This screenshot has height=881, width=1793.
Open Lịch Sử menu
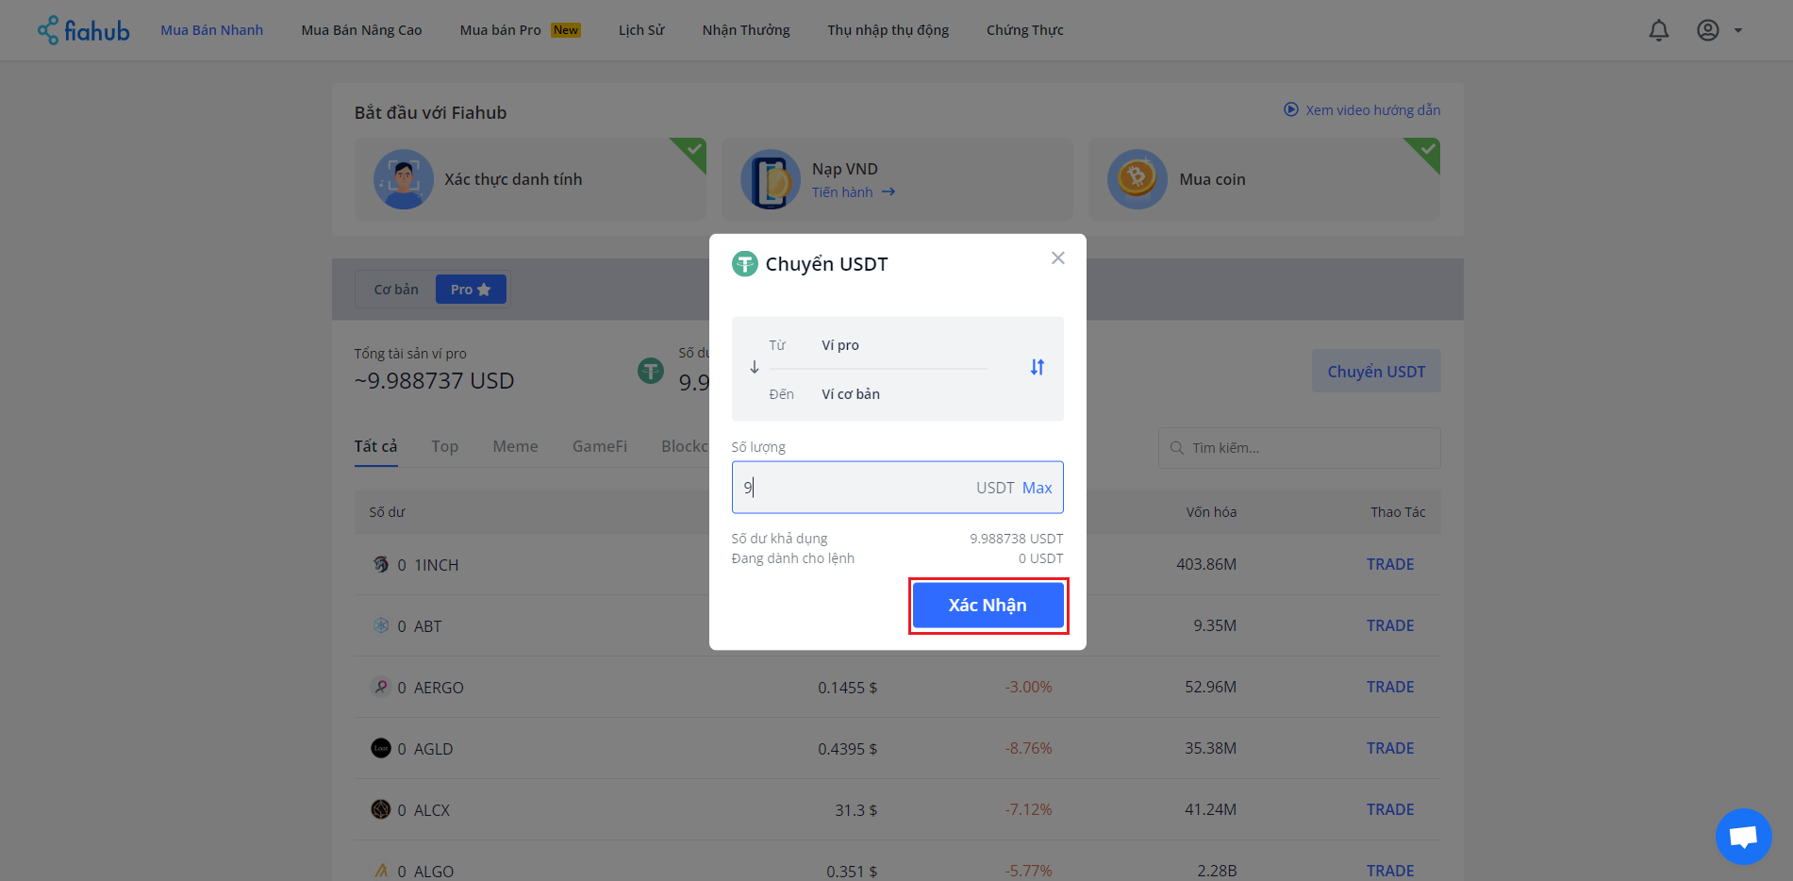click(641, 30)
